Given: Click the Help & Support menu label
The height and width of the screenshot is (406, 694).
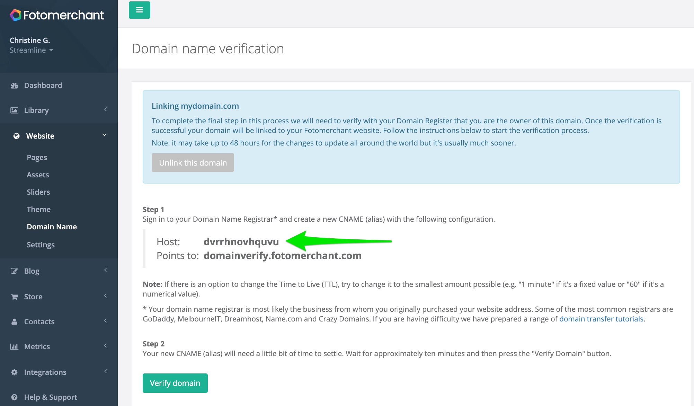Looking at the screenshot, I should (51, 397).
